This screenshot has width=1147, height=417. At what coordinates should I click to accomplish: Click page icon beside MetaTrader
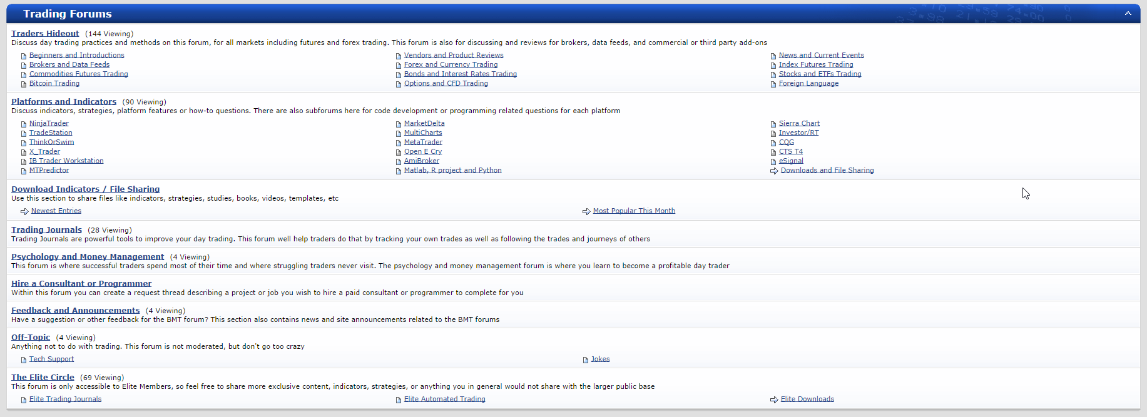tap(399, 143)
